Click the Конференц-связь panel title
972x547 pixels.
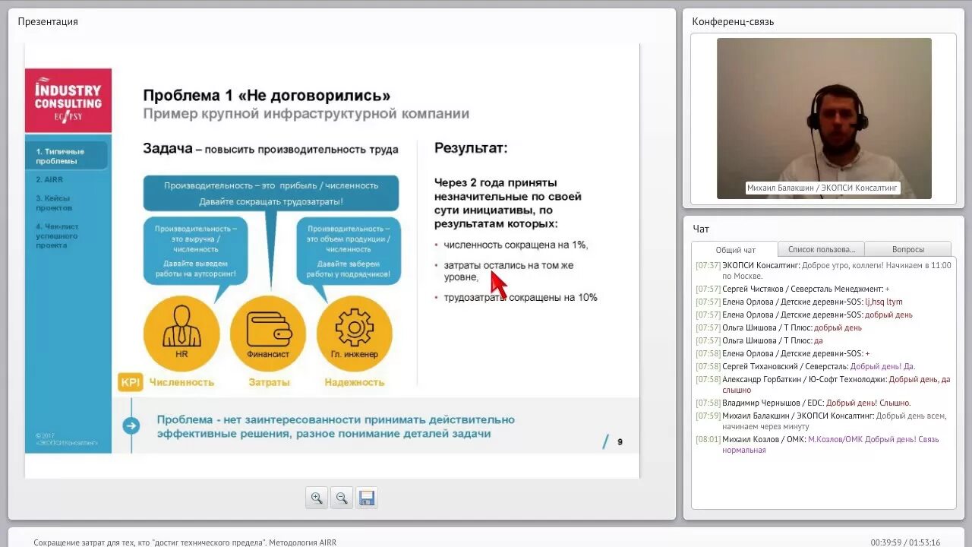click(733, 21)
